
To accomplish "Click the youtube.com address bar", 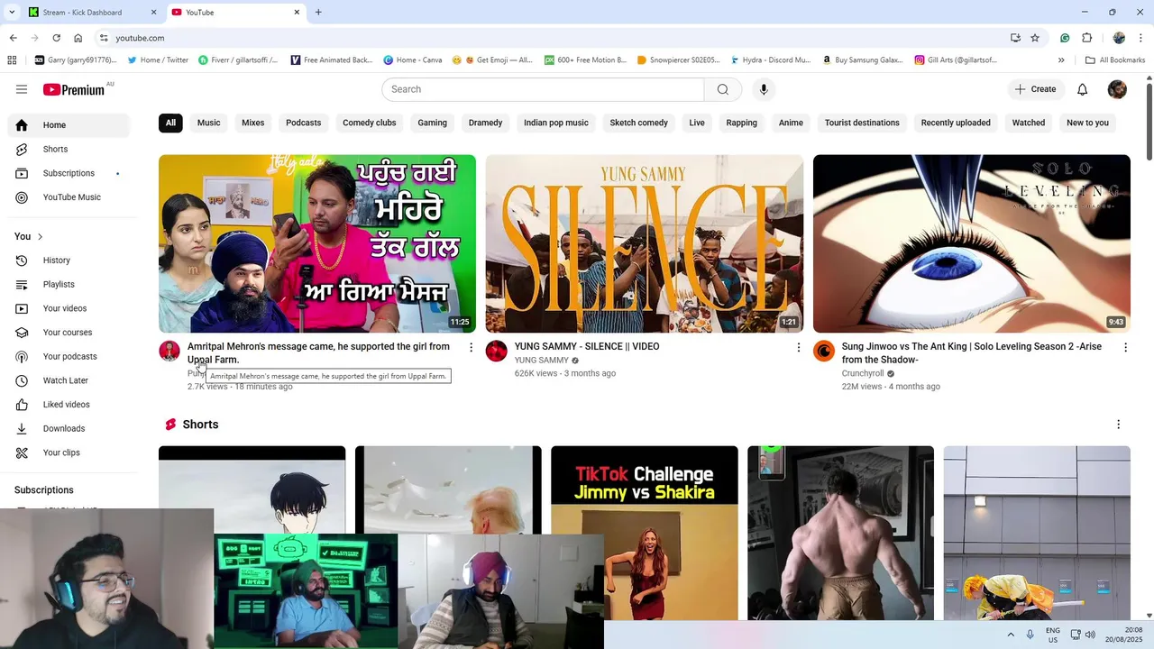I will (x=550, y=38).
